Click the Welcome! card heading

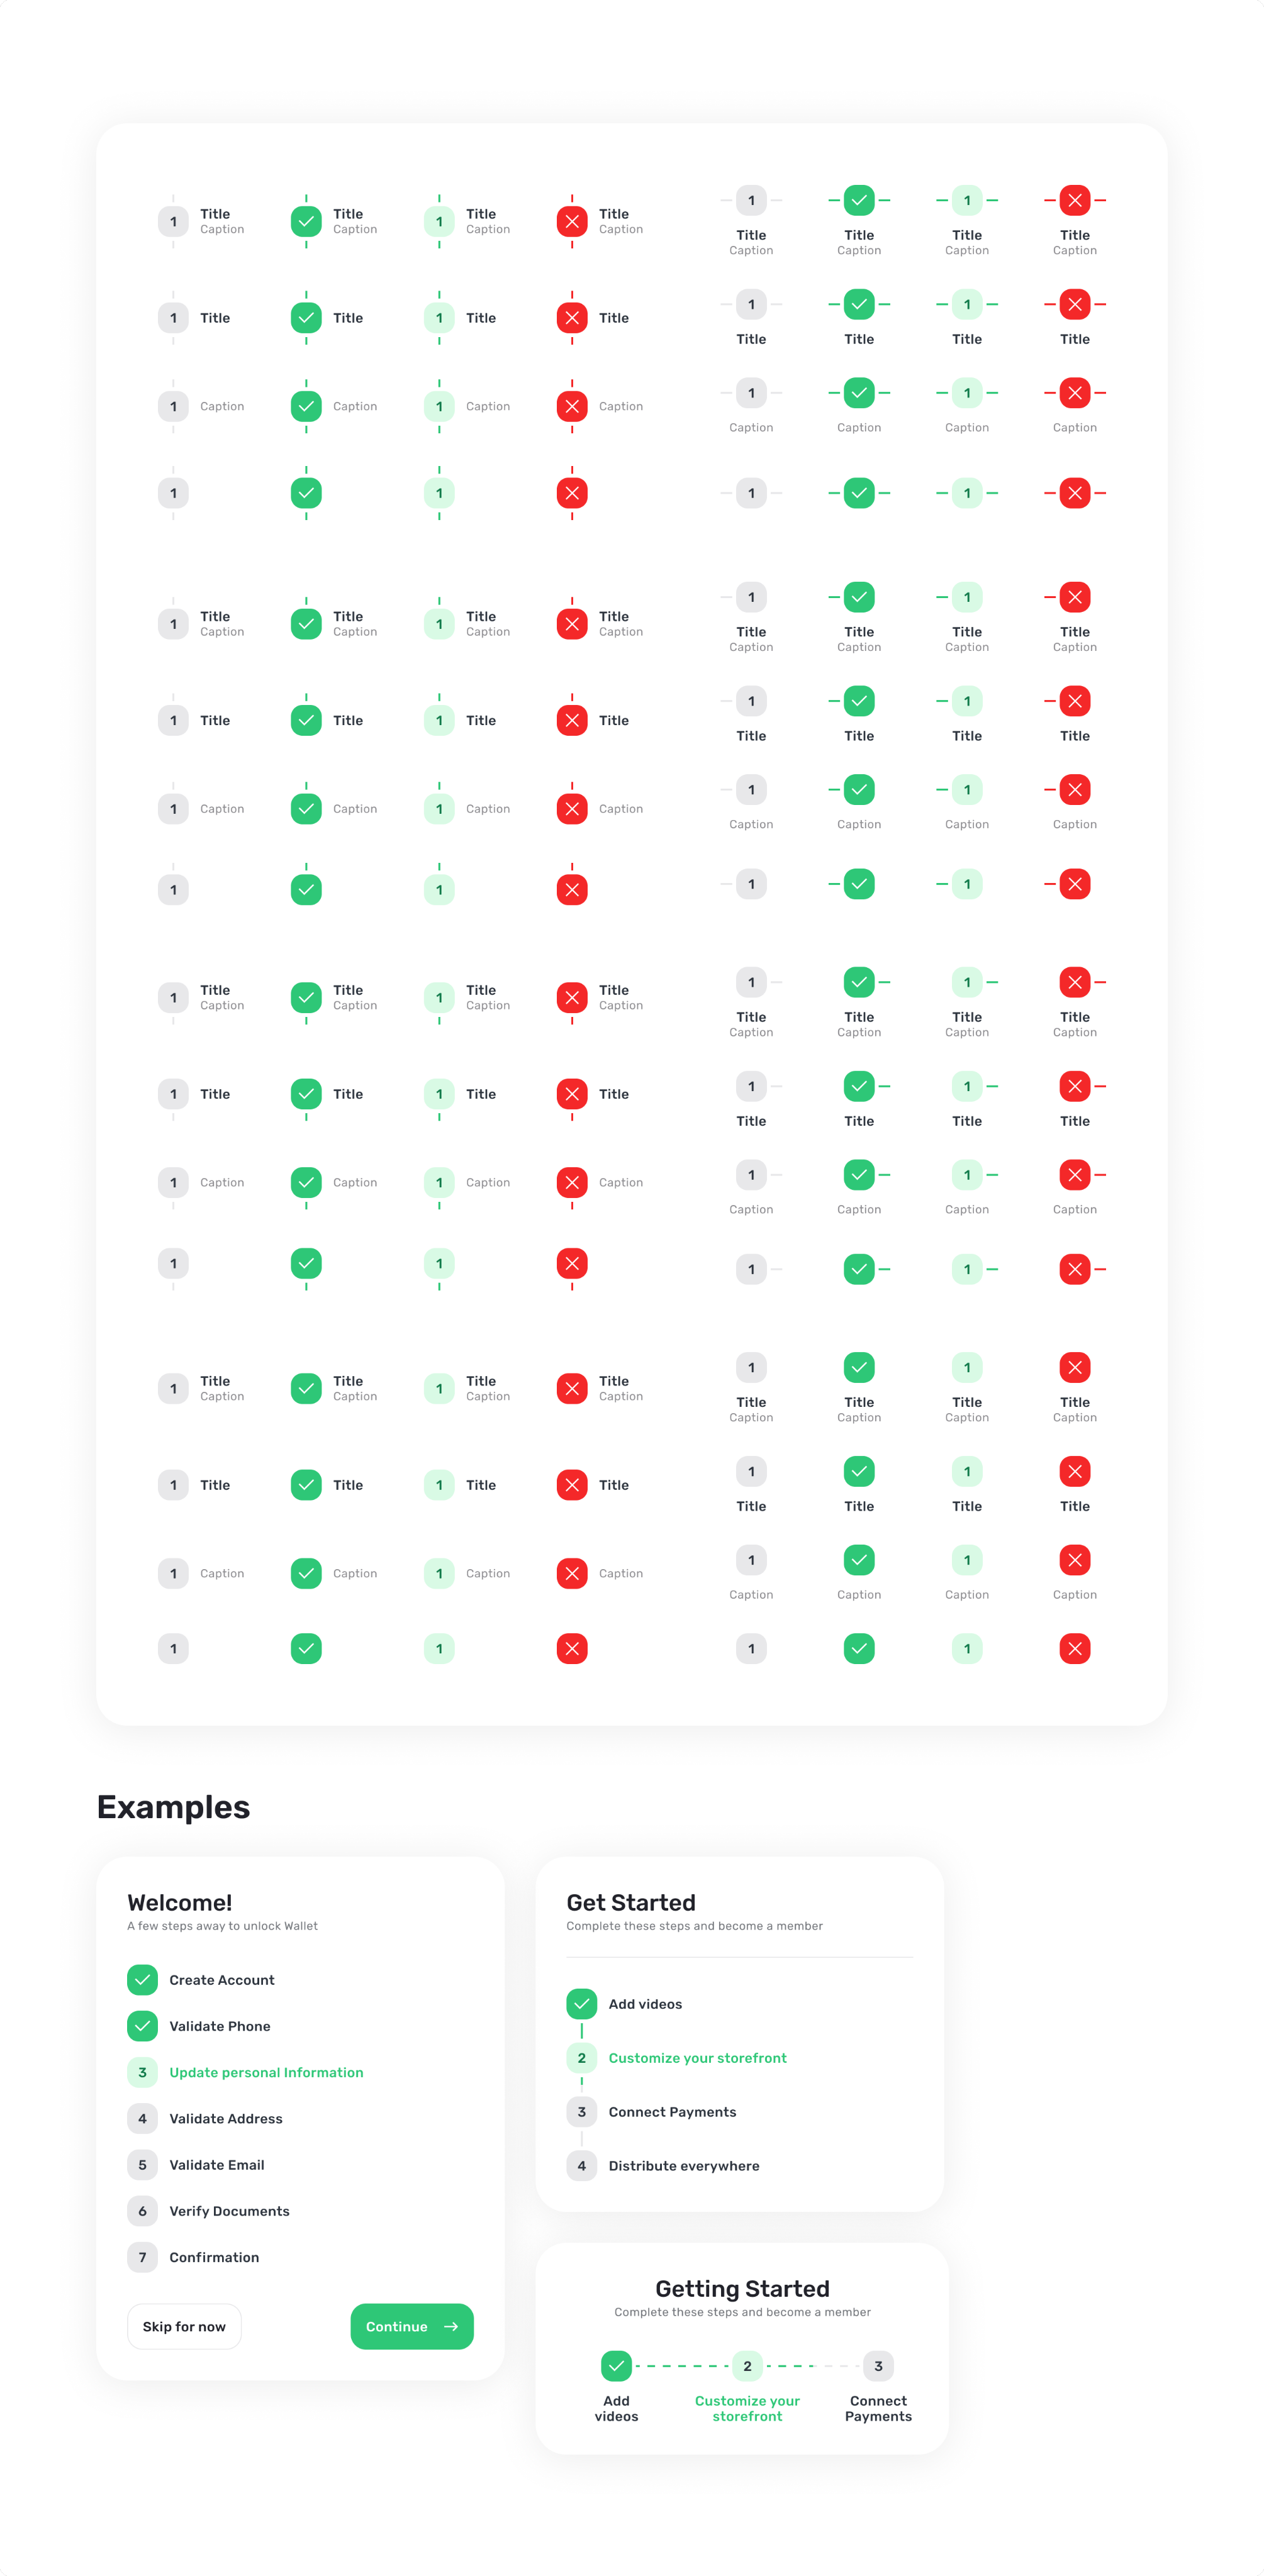(180, 1902)
